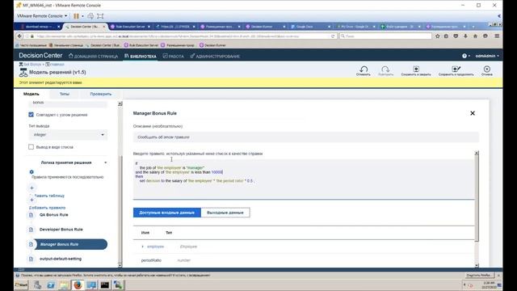The height and width of the screenshot is (291, 517).
Task: Select the output-default-setting item
Action: tap(61, 259)
